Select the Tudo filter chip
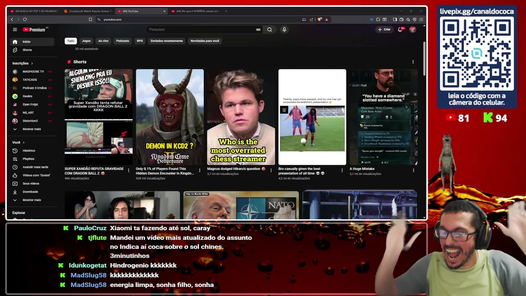Viewport: 526px width, 296px height. coord(71,41)
